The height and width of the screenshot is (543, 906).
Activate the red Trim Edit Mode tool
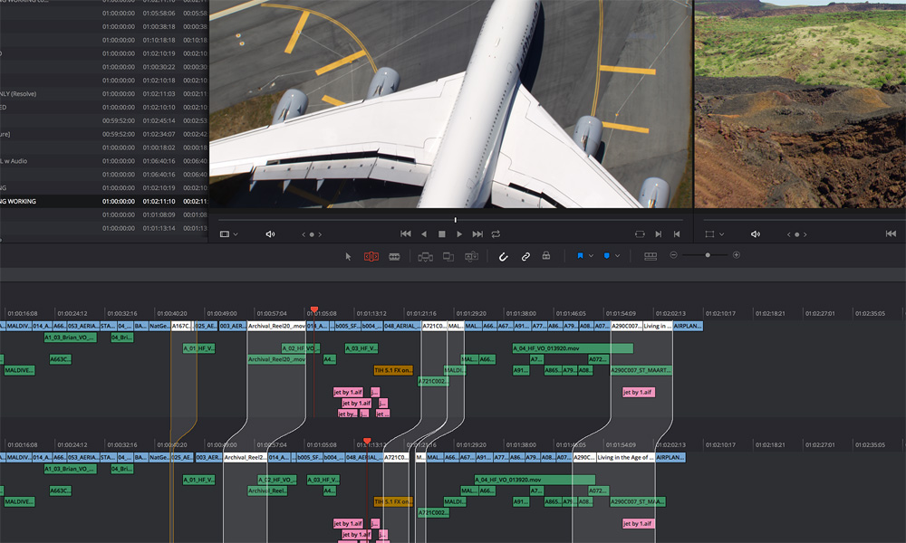point(371,257)
